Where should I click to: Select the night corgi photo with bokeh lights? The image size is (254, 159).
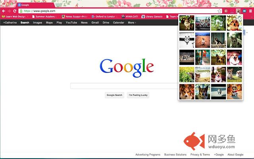click(x=187, y=23)
